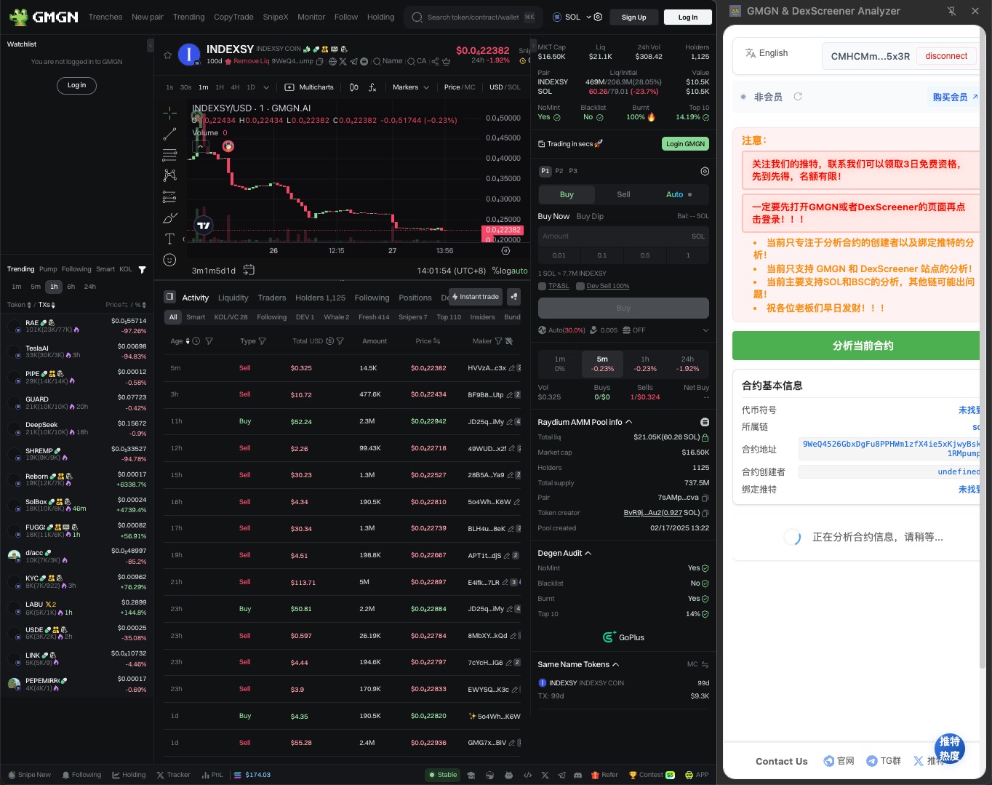Switch to the Liquidity tab
The width and height of the screenshot is (992, 785).
(233, 298)
